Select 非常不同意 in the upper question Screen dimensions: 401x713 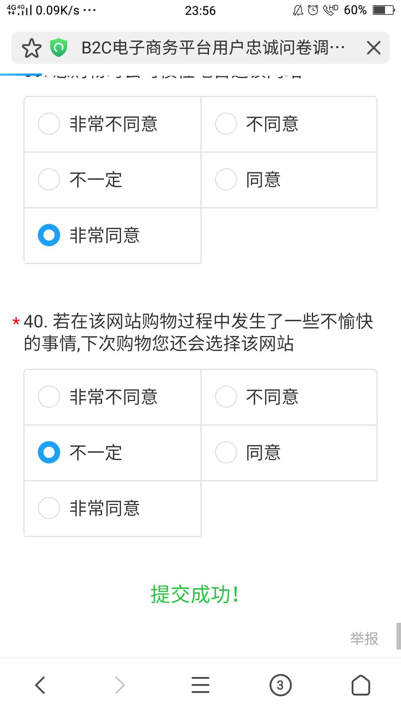point(49,124)
